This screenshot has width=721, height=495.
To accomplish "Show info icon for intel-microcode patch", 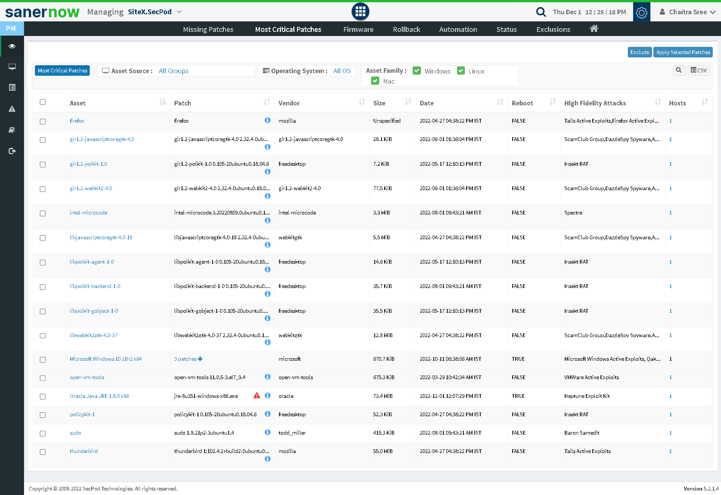I will pos(267,220).
